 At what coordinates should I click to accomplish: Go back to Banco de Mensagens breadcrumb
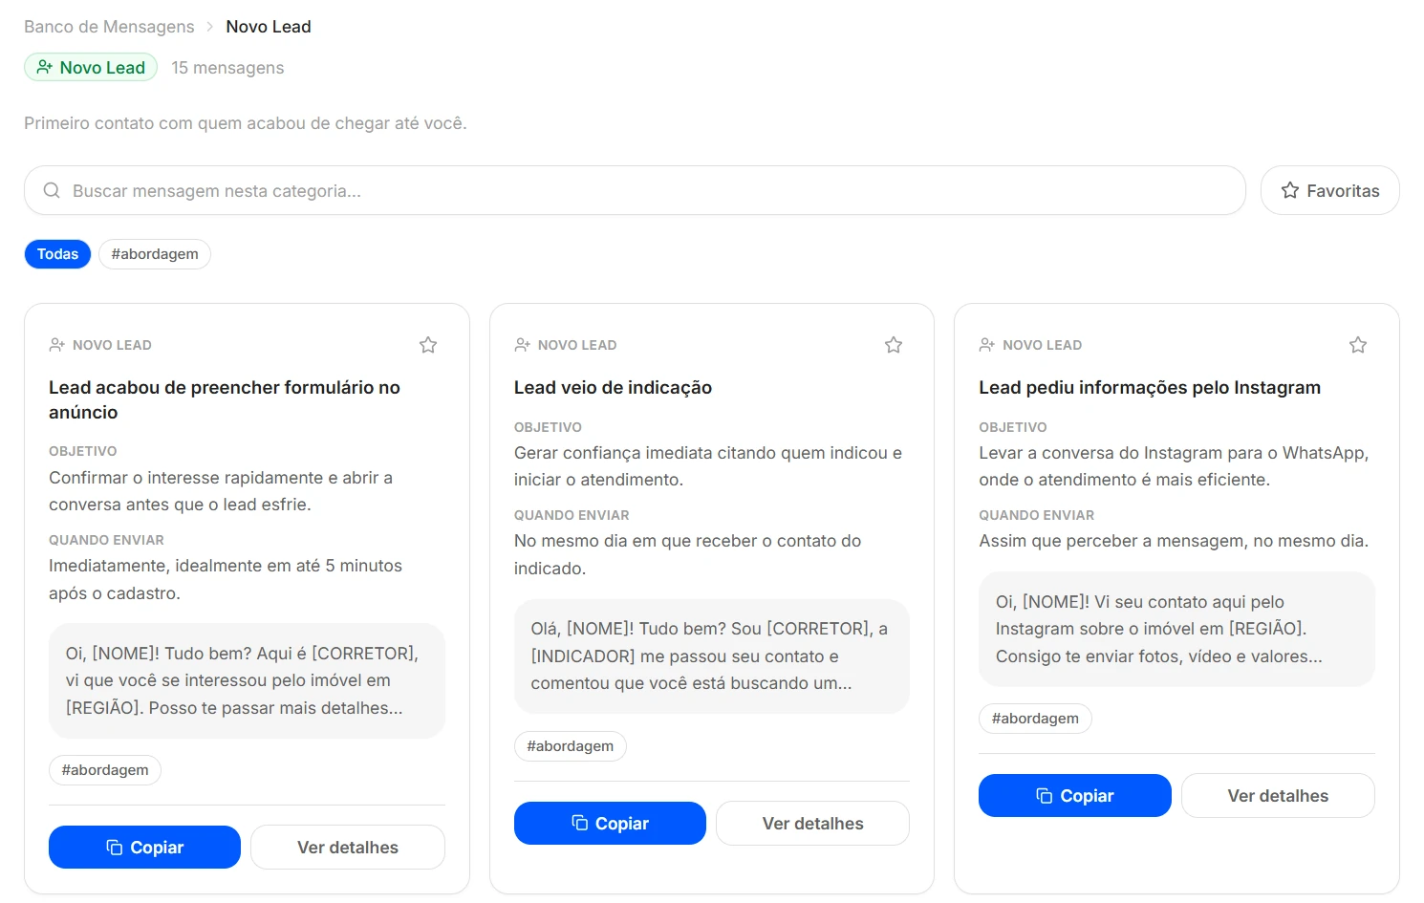pos(109,27)
